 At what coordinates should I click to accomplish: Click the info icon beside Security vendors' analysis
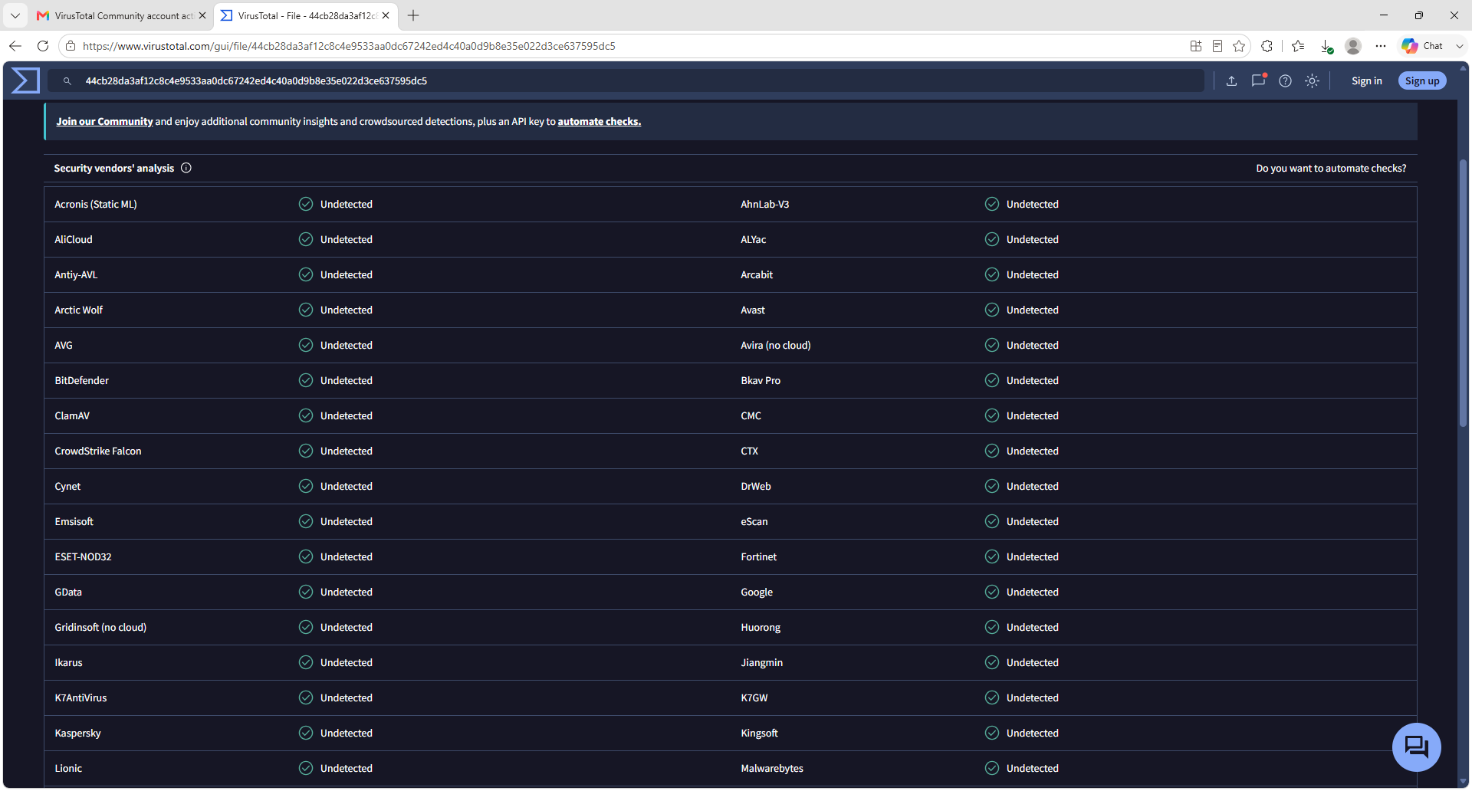[x=186, y=168]
